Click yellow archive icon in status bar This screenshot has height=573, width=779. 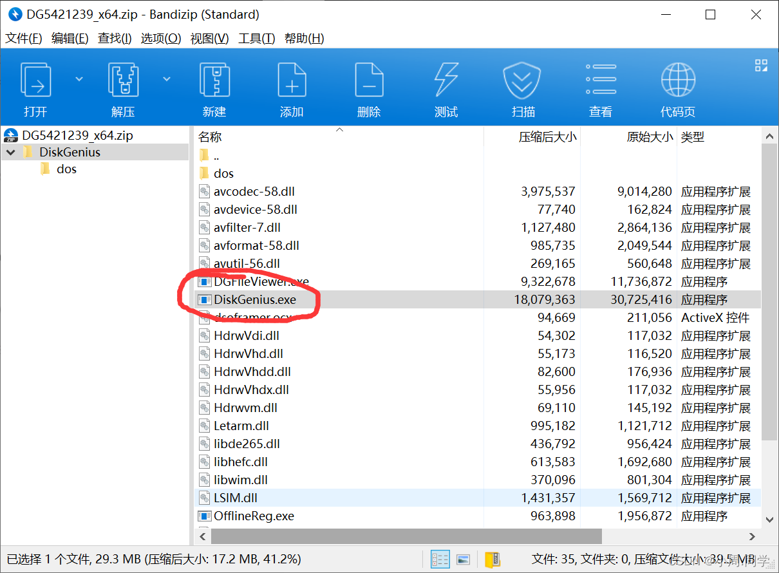click(492, 559)
